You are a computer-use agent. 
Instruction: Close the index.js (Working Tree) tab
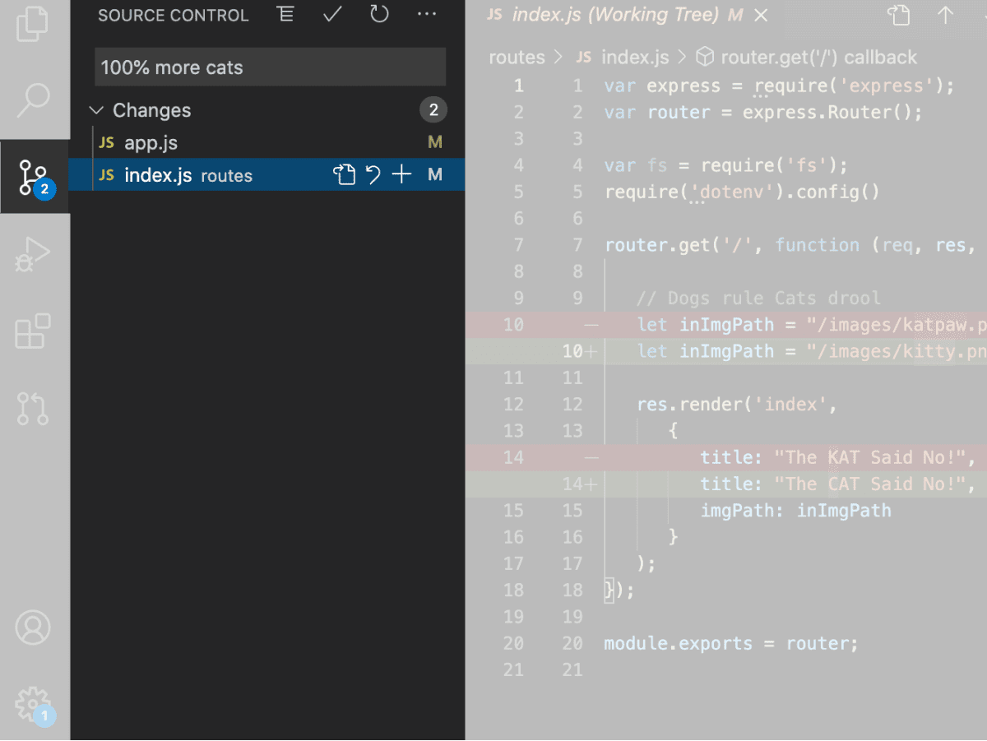[x=762, y=15]
